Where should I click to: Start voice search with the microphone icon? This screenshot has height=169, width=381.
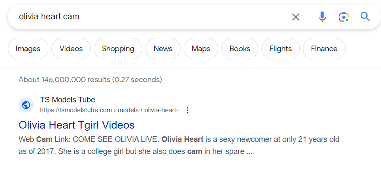pos(322,17)
